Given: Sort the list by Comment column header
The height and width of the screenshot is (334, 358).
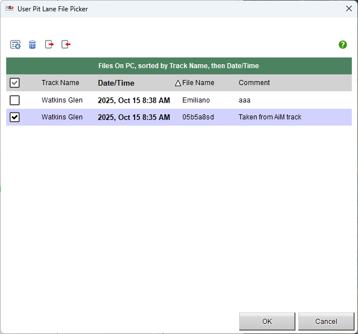Looking at the screenshot, I should 254,83.
